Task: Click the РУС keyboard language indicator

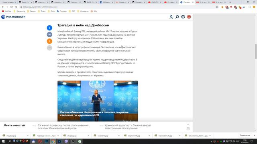Action: pos(238,141)
